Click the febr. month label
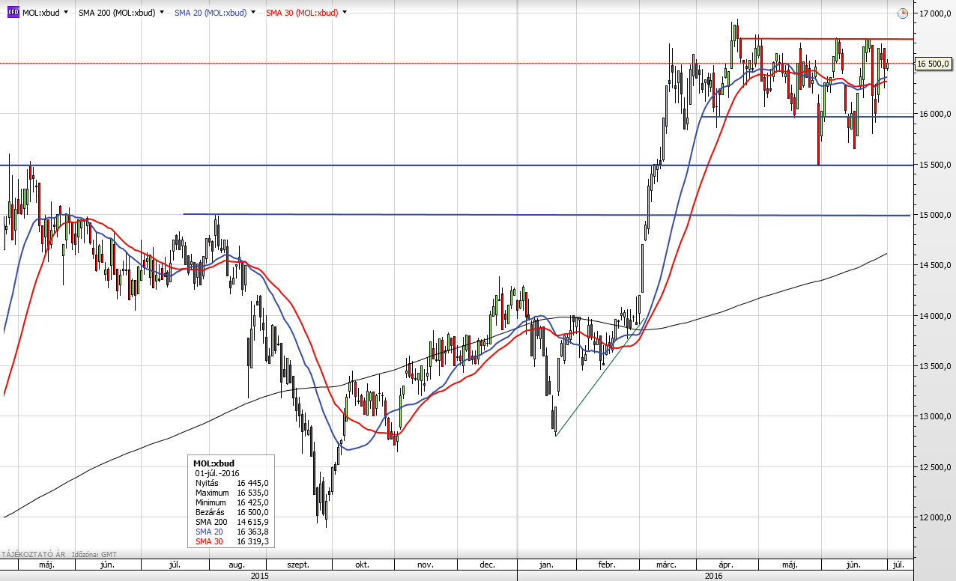The image size is (956, 581). 608,565
